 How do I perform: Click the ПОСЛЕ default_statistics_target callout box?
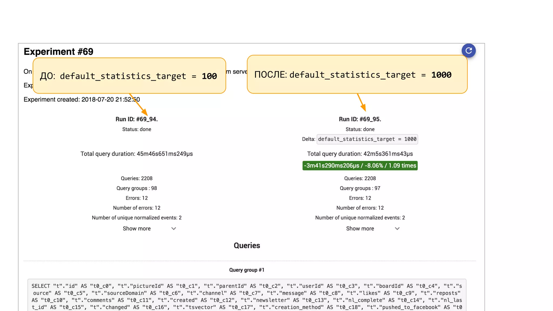coord(357,75)
